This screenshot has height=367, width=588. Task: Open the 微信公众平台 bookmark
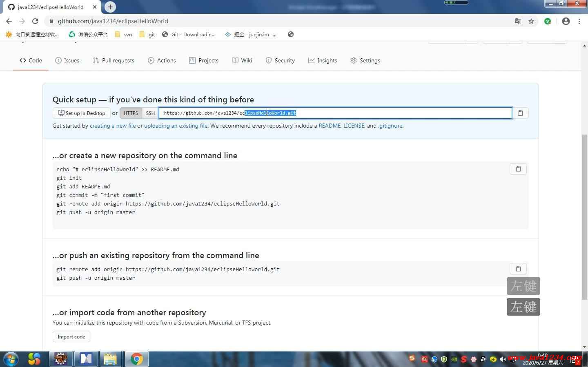click(x=88, y=34)
